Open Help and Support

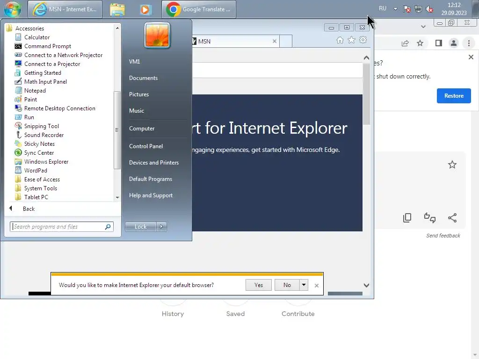[151, 195]
